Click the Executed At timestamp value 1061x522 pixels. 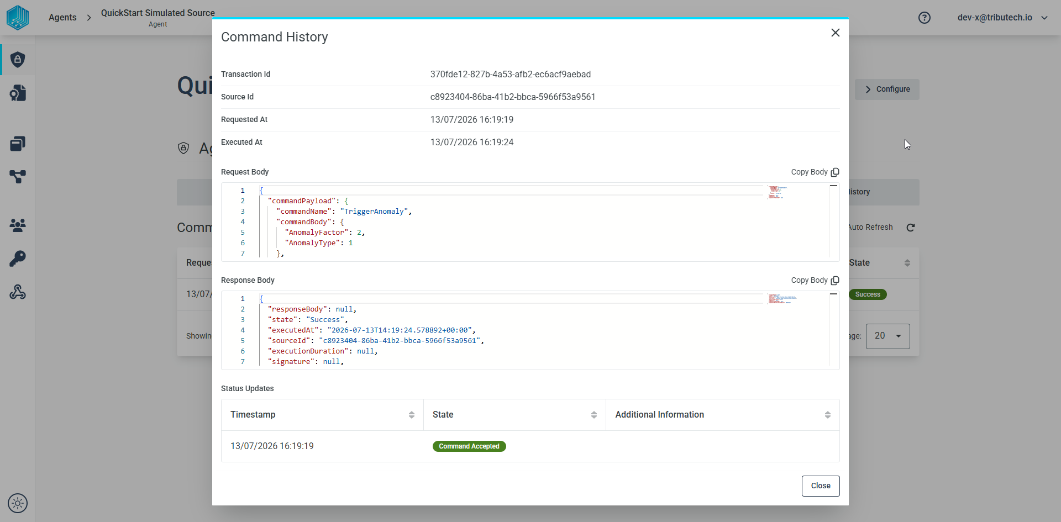click(x=472, y=143)
